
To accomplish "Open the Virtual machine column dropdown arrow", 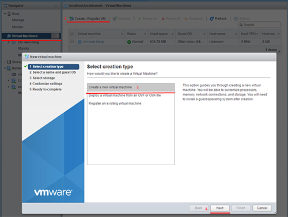I will pos(122,34).
